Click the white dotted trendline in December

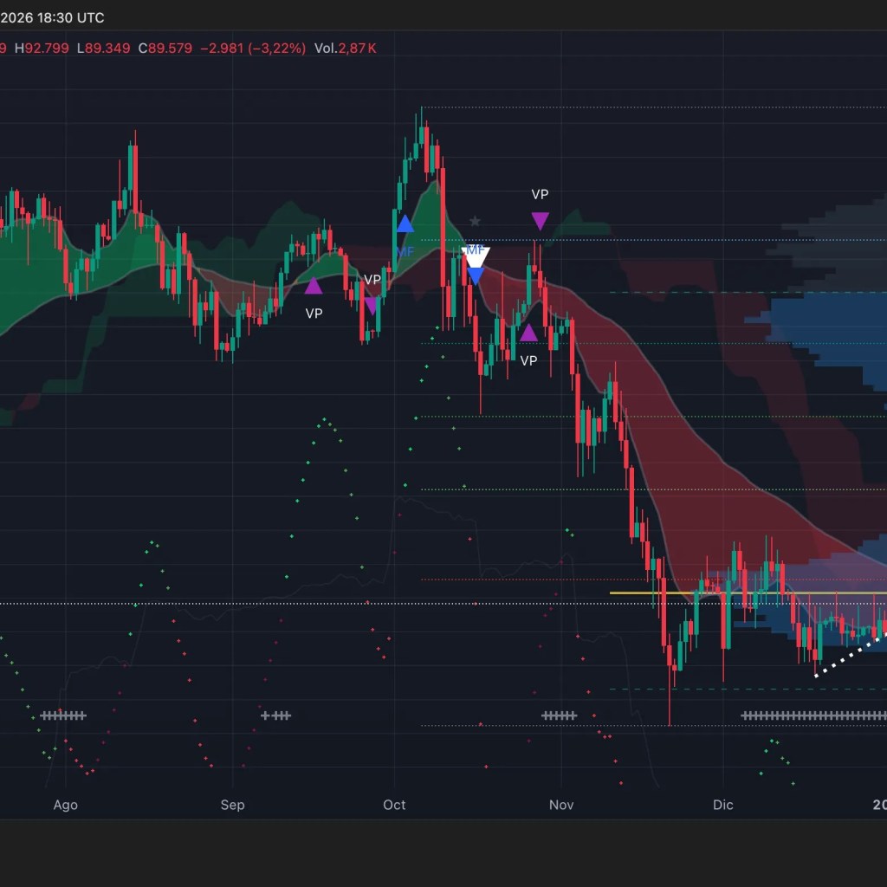click(x=850, y=655)
